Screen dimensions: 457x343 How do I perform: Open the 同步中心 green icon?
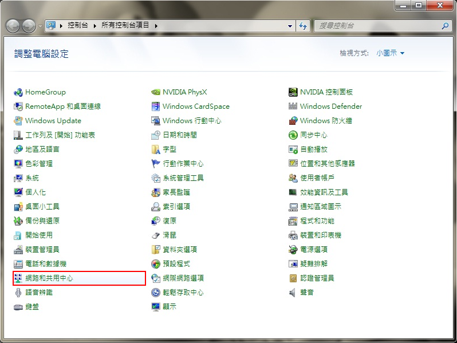293,135
